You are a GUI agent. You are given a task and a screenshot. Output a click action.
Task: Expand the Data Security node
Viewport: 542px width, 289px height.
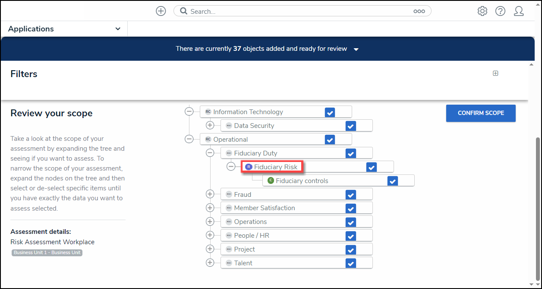[210, 125]
